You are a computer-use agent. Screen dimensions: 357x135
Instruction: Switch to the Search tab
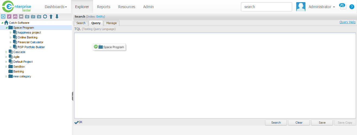click(81, 23)
